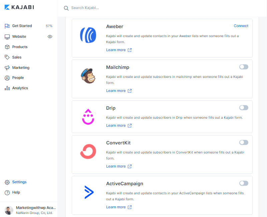The height and width of the screenshot is (217, 267).
Task: Focus the Search Kajabi field
Action: 85,8
